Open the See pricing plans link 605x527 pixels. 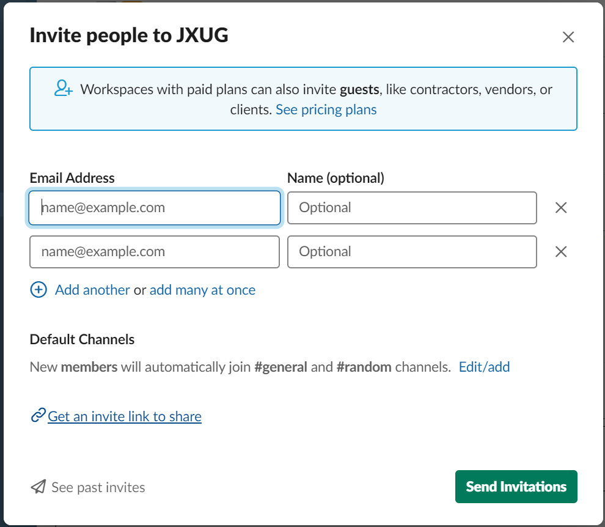[x=326, y=109]
